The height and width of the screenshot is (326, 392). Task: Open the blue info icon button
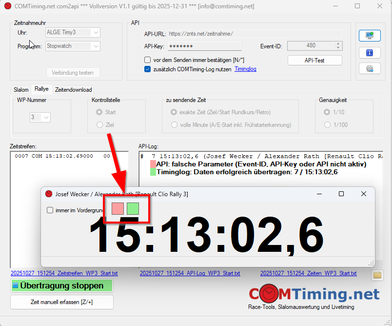(x=370, y=52)
